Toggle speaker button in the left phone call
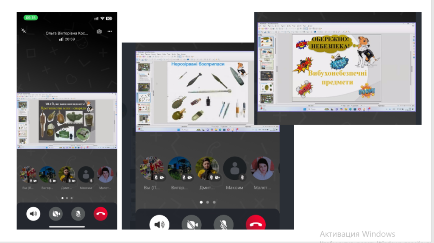This screenshot has width=434, height=243. [x=33, y=214]
